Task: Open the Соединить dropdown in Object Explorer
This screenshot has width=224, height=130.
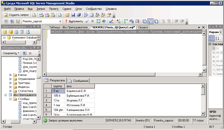Action: 11,53
